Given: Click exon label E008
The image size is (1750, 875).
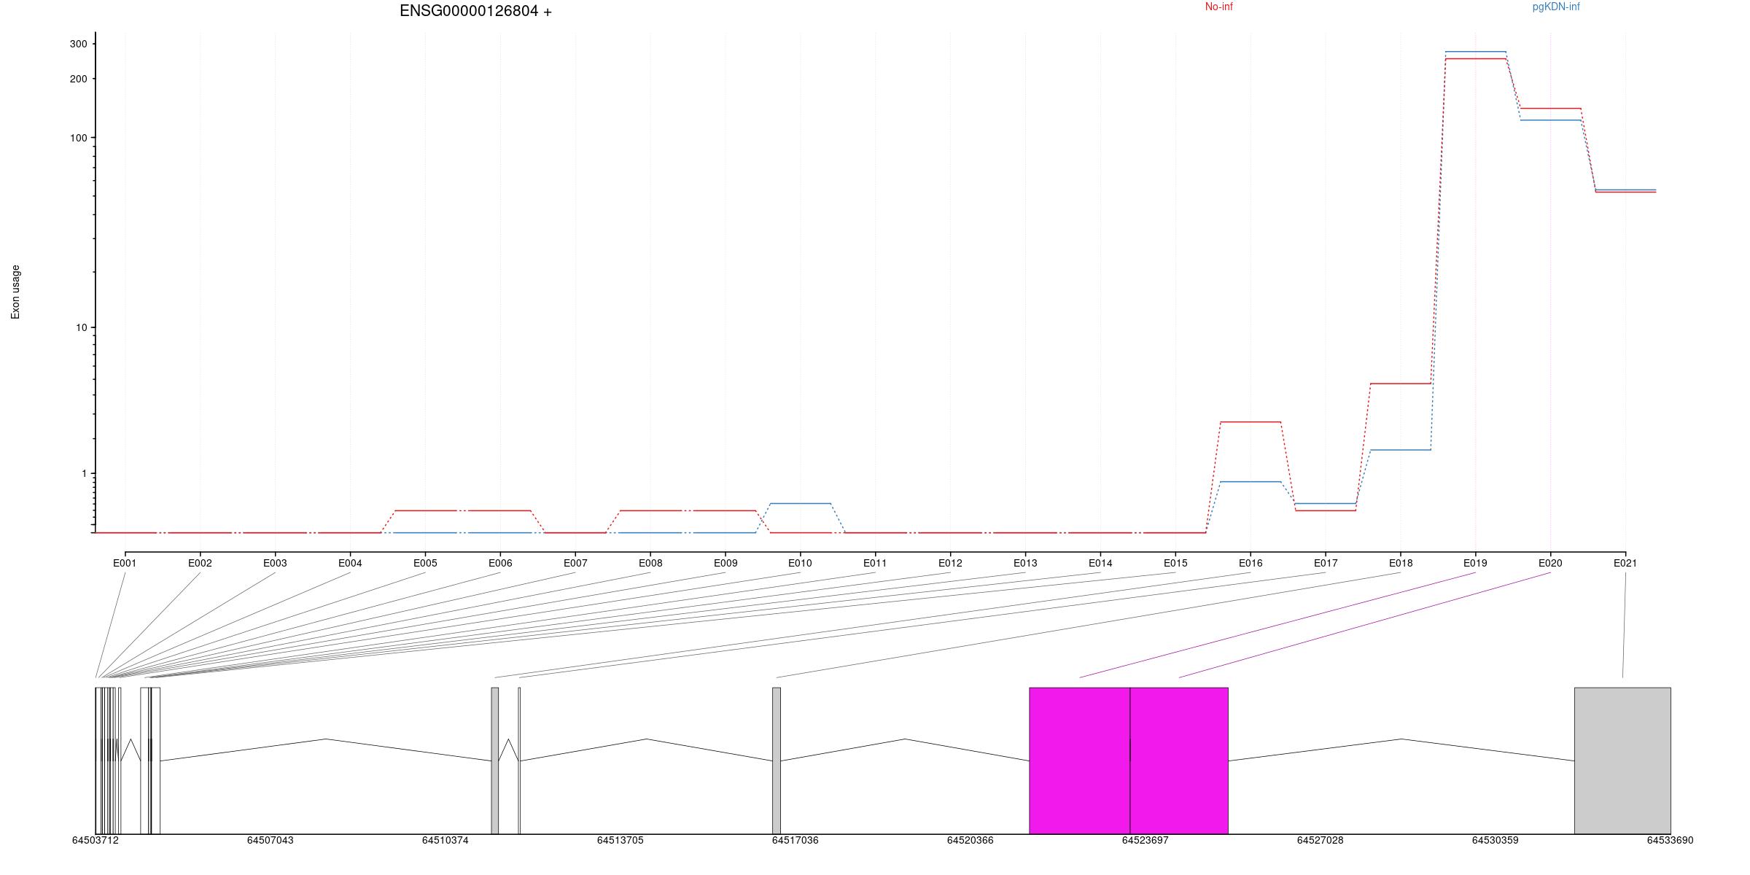Looking at the screenshot, I should coord(650,563).
